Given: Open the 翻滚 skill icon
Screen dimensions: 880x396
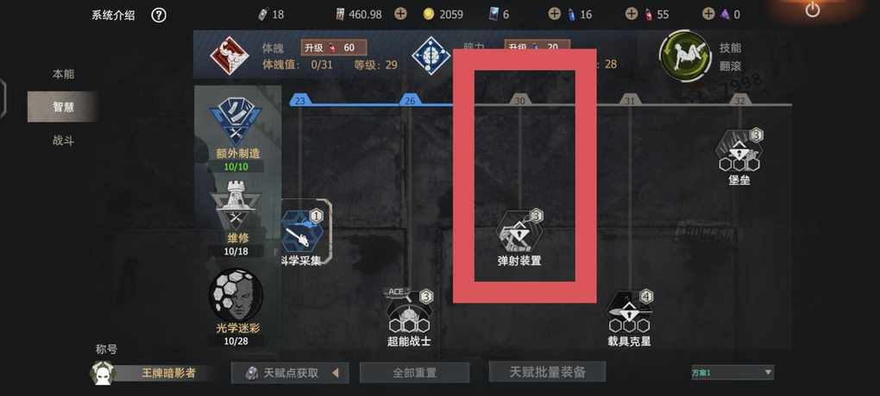Looking at the screenshot, I should click(x=685, y=55).
